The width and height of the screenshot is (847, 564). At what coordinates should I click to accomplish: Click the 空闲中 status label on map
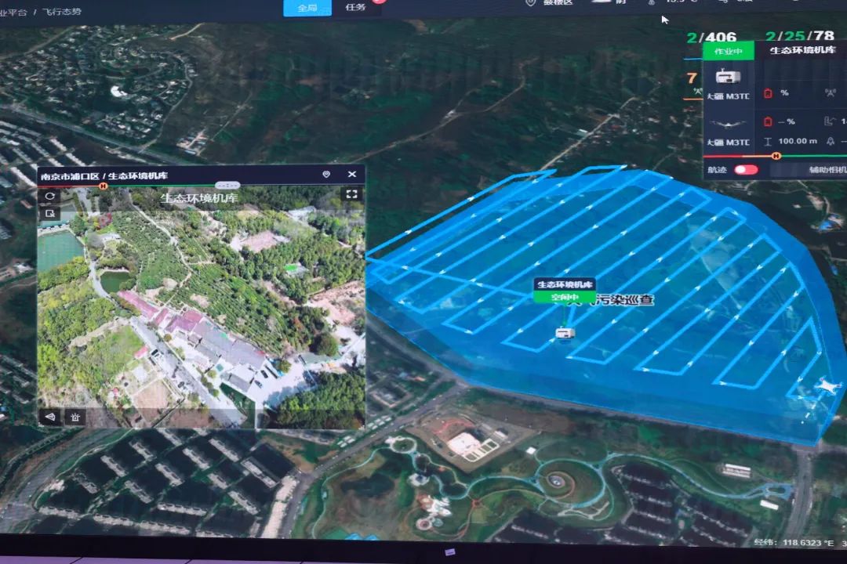[x=564, y=298]
